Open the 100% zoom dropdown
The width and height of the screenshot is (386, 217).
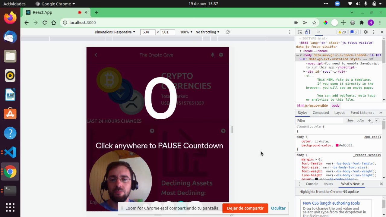tap(186, 32)
